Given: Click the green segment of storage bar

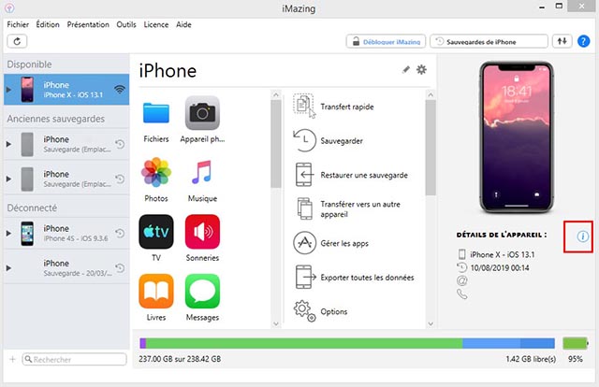Looking at the screenshot, I should pyautogui.click(x=304, y=343).
